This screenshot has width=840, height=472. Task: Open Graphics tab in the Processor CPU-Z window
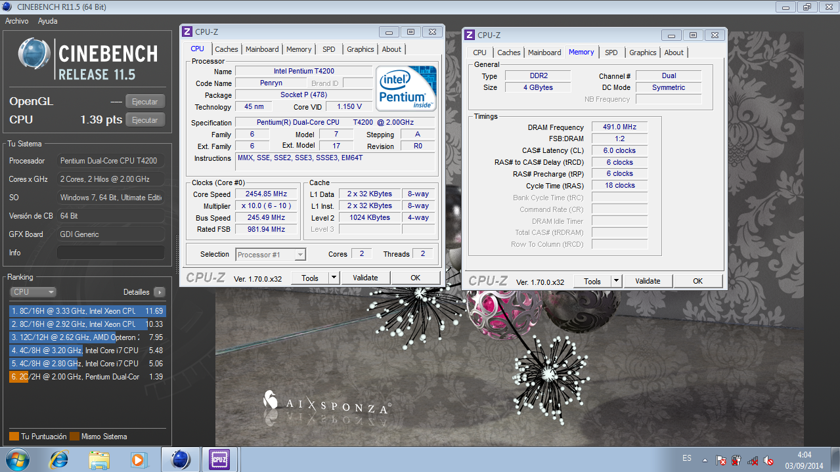tap(361, 49)
